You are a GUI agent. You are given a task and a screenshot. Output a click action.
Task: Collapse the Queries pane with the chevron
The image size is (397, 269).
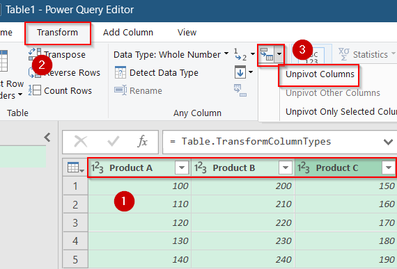tap(47, 138)
